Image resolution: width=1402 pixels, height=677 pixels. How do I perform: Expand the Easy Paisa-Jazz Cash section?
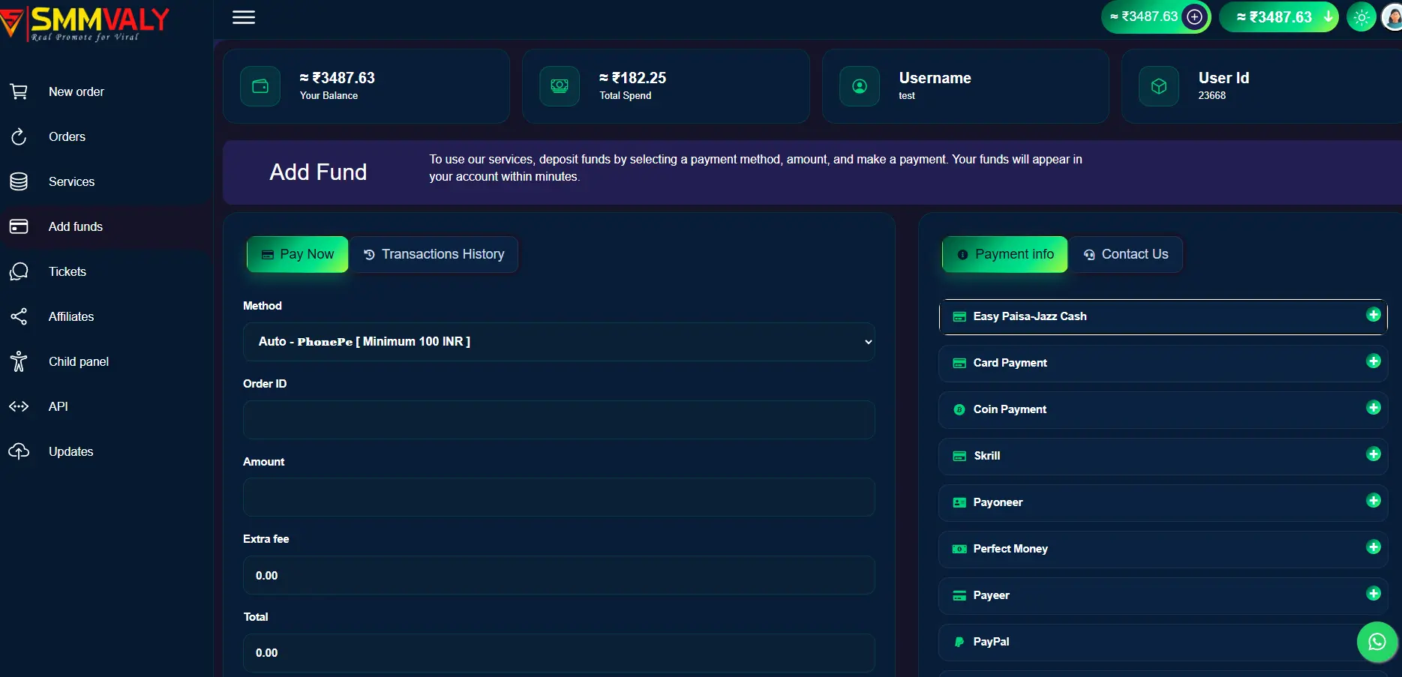pyautogui.click(x=1163, y=316)
